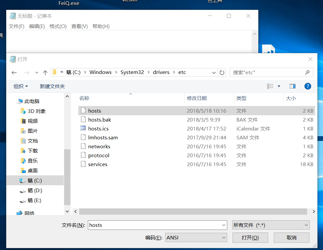Open Notepad 查看(V) menu
The height and width of the screenshot is (250, 323).
tap(80, 26)
